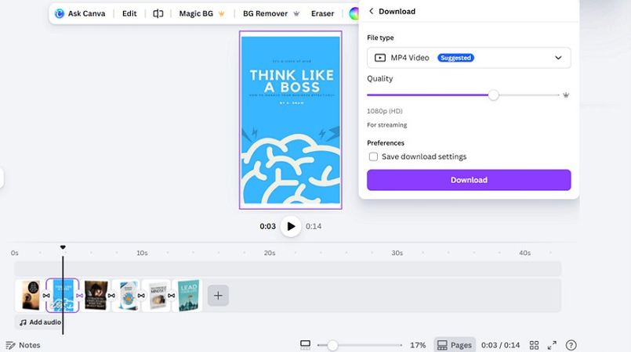Click the 10s mark on timeline ruler

142,253
